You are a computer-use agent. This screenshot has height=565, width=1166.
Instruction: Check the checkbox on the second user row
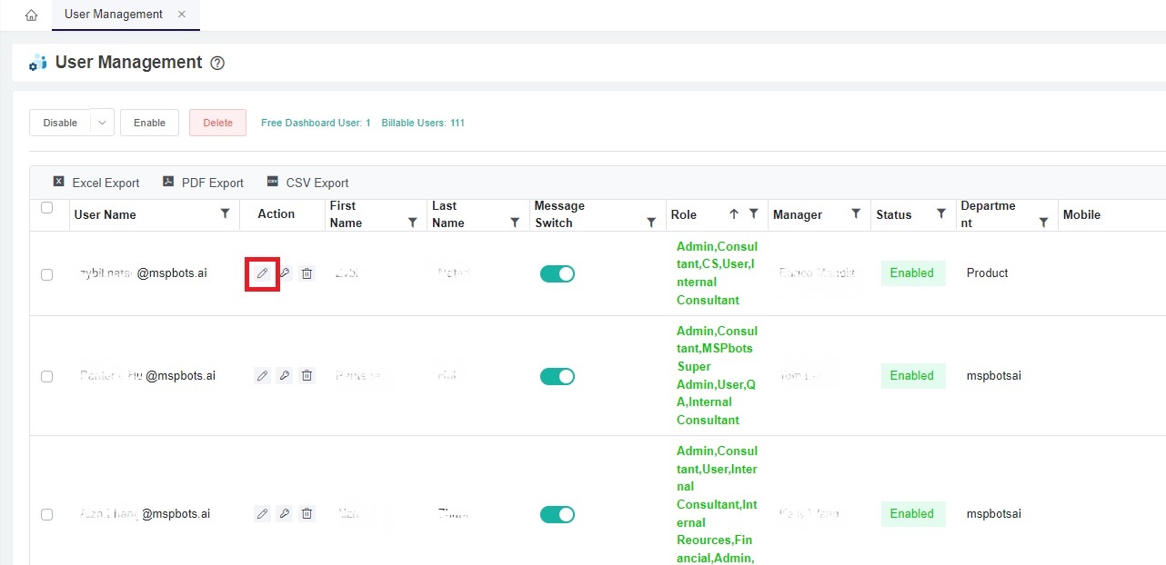(x=46, y=375)
